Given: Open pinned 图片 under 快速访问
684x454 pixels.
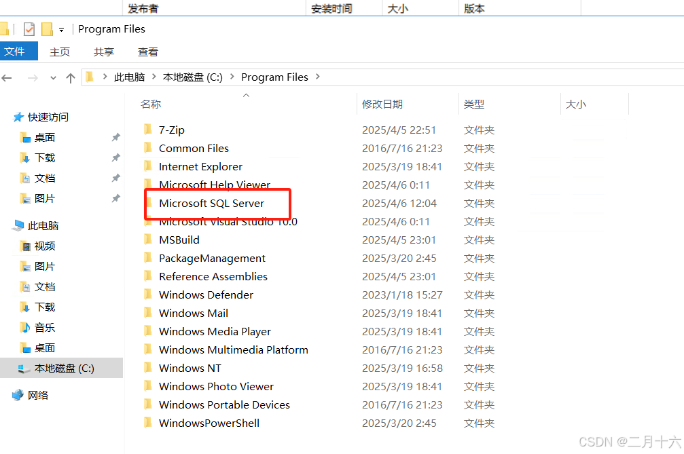Looking at the screenshot, I should (x=45, y=199).
